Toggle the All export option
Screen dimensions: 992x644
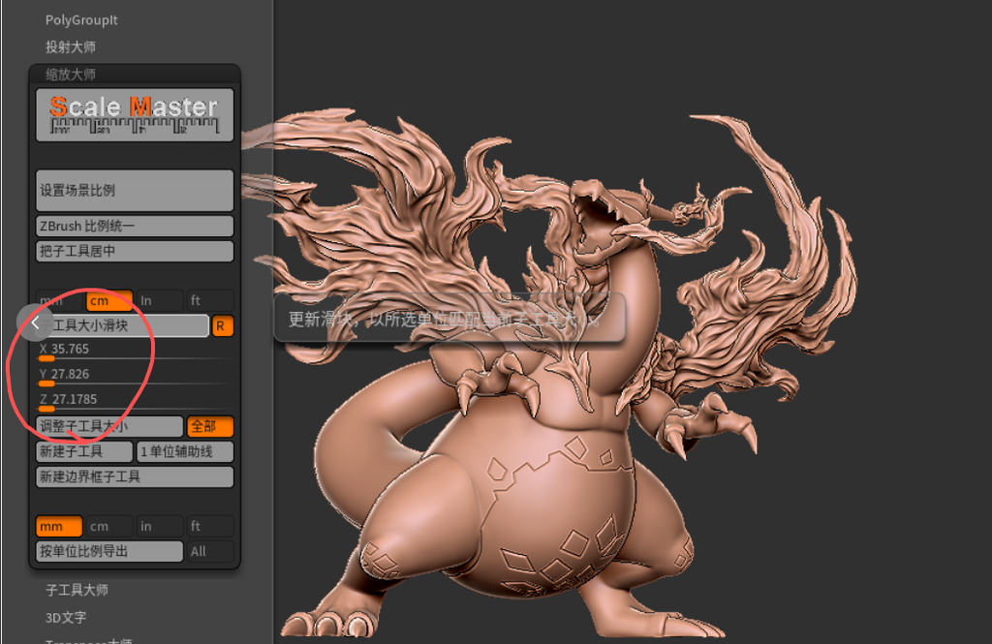click(209, 551)
